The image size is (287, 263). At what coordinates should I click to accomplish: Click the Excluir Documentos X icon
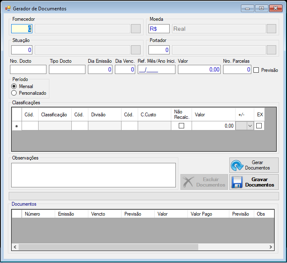[188, 182]
